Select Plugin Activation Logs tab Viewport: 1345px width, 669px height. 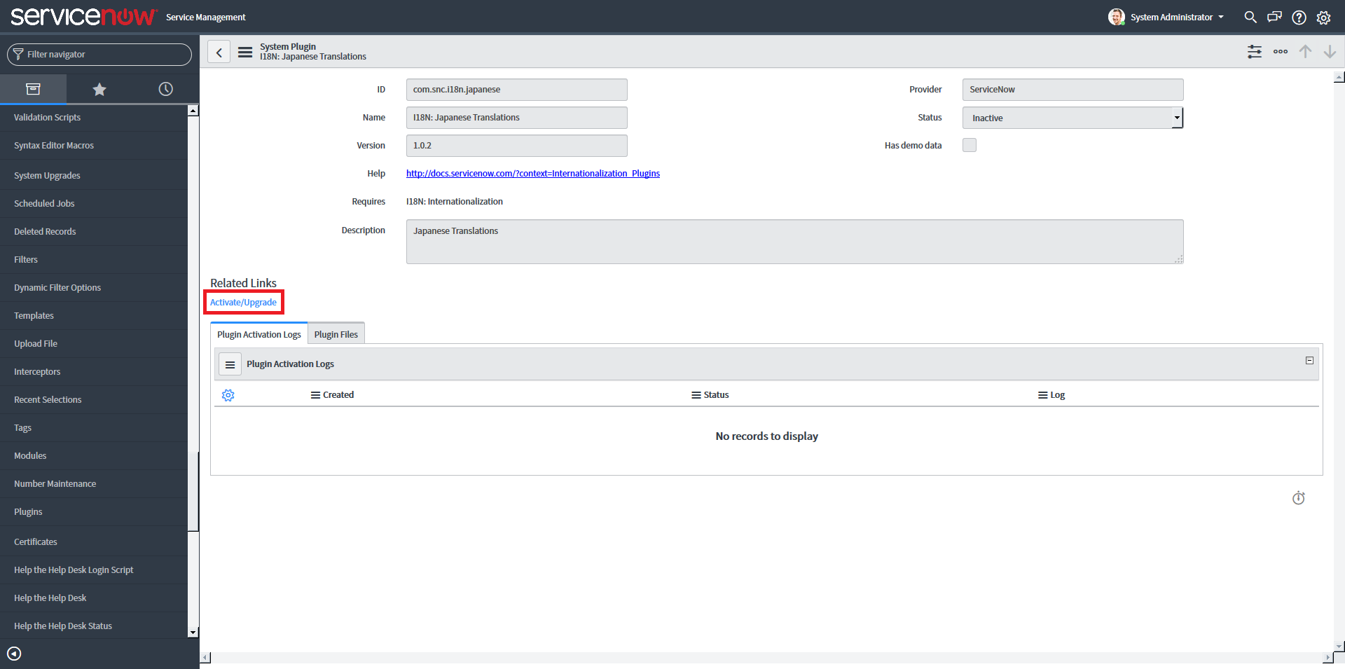259,334
